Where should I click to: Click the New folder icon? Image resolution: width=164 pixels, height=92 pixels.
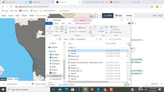(90, 28)
